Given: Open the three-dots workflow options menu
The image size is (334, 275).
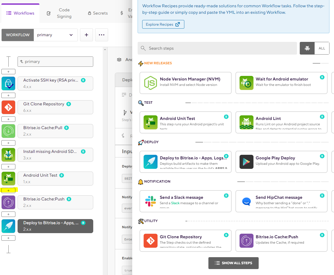Looking at the screenshot, I should [x=102, y=35].
